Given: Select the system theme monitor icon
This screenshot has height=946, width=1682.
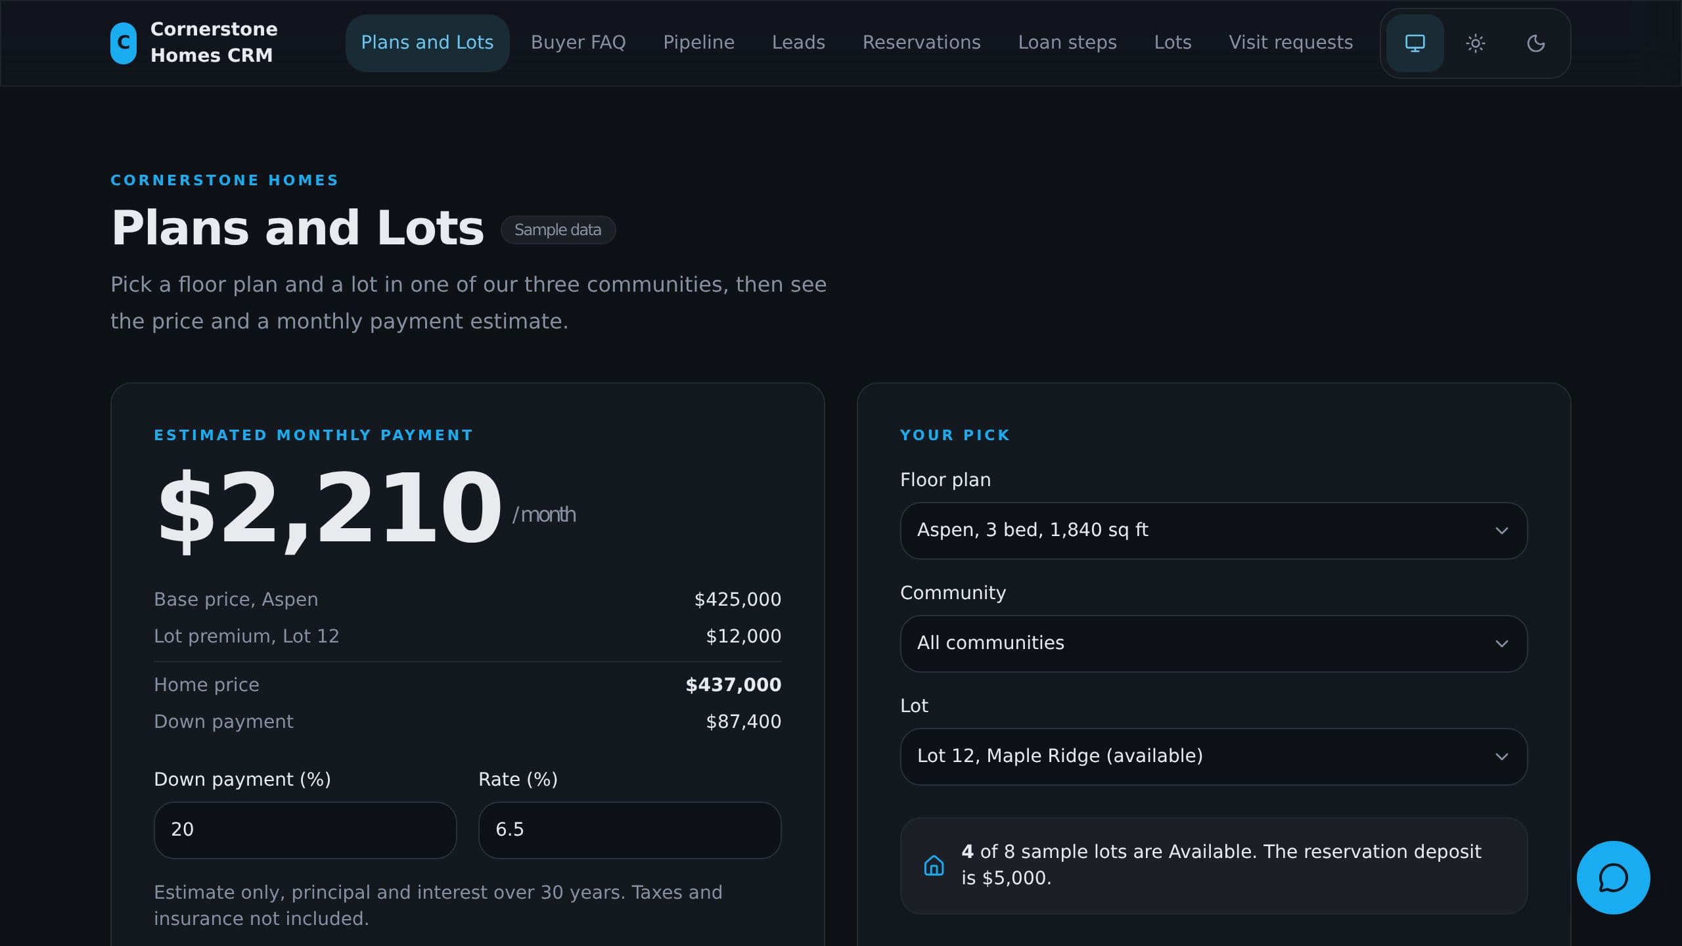Looking at the screenshot, I should 1415,43.
